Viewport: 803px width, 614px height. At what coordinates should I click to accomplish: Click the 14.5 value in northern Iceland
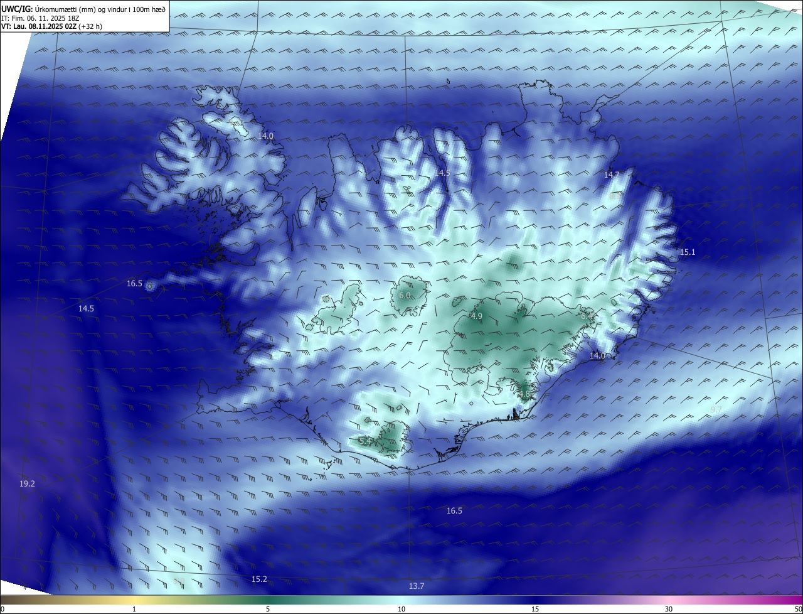click(443, 172)
